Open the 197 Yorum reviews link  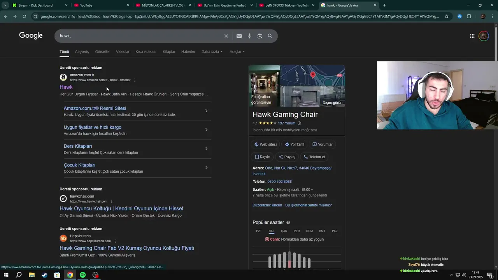point(287,123)
